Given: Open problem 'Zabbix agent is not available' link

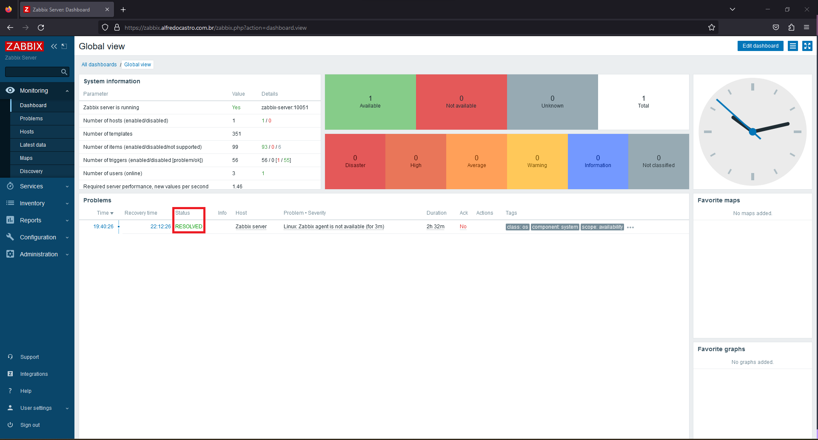Looking at the screenshot, I should click(334, 227).
